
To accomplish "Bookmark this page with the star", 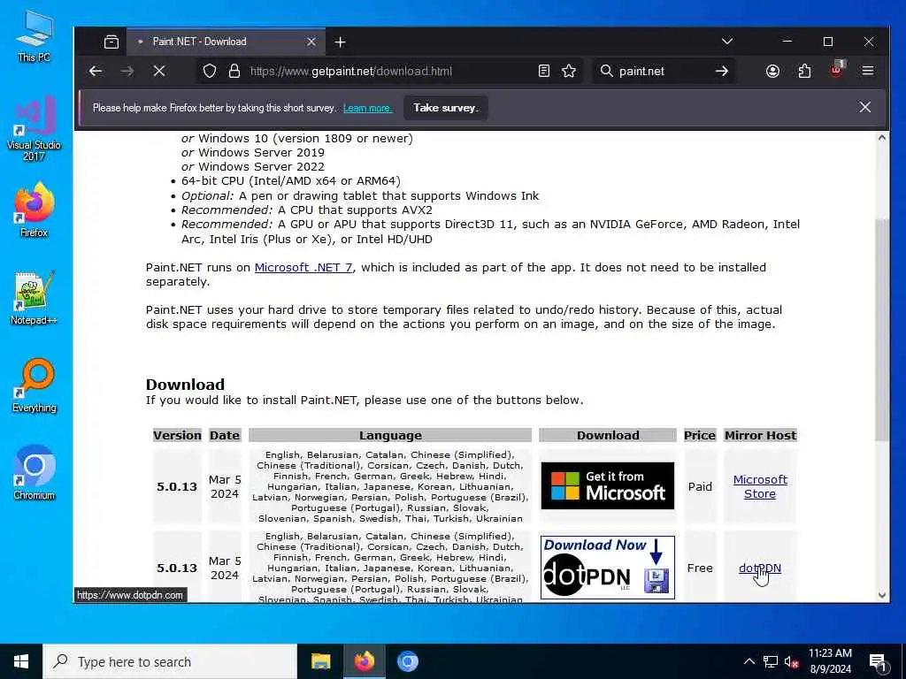I will pos(569,71).
